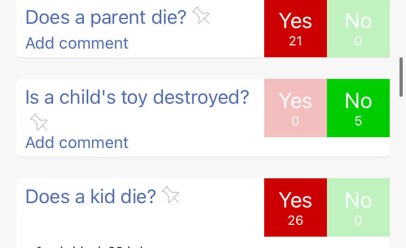Vote No on "Does a kid die?"
406x248 pixels.
coord(358,207)
